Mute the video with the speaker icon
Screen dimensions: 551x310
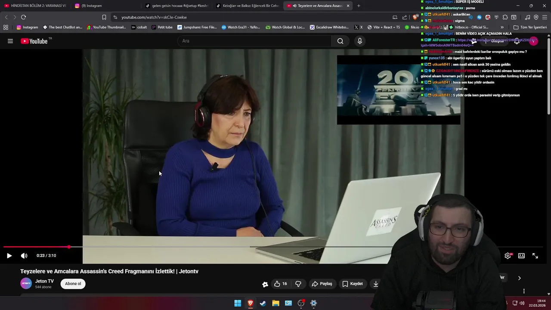pyautogui.click(x=24, y=256)
